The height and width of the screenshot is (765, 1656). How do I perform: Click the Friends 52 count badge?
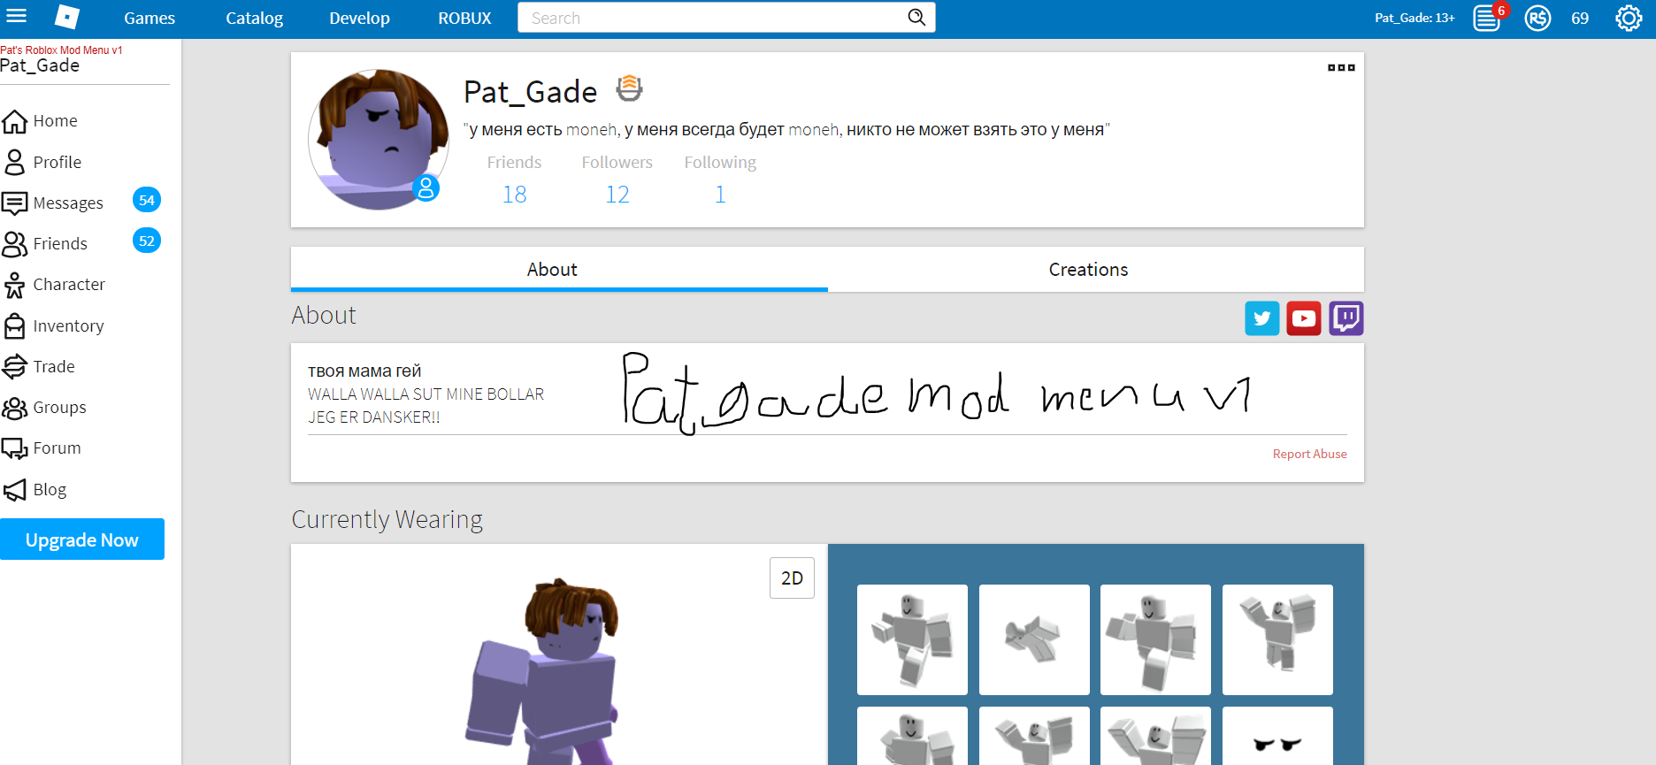pyautogui.click(x=147, y=241)
